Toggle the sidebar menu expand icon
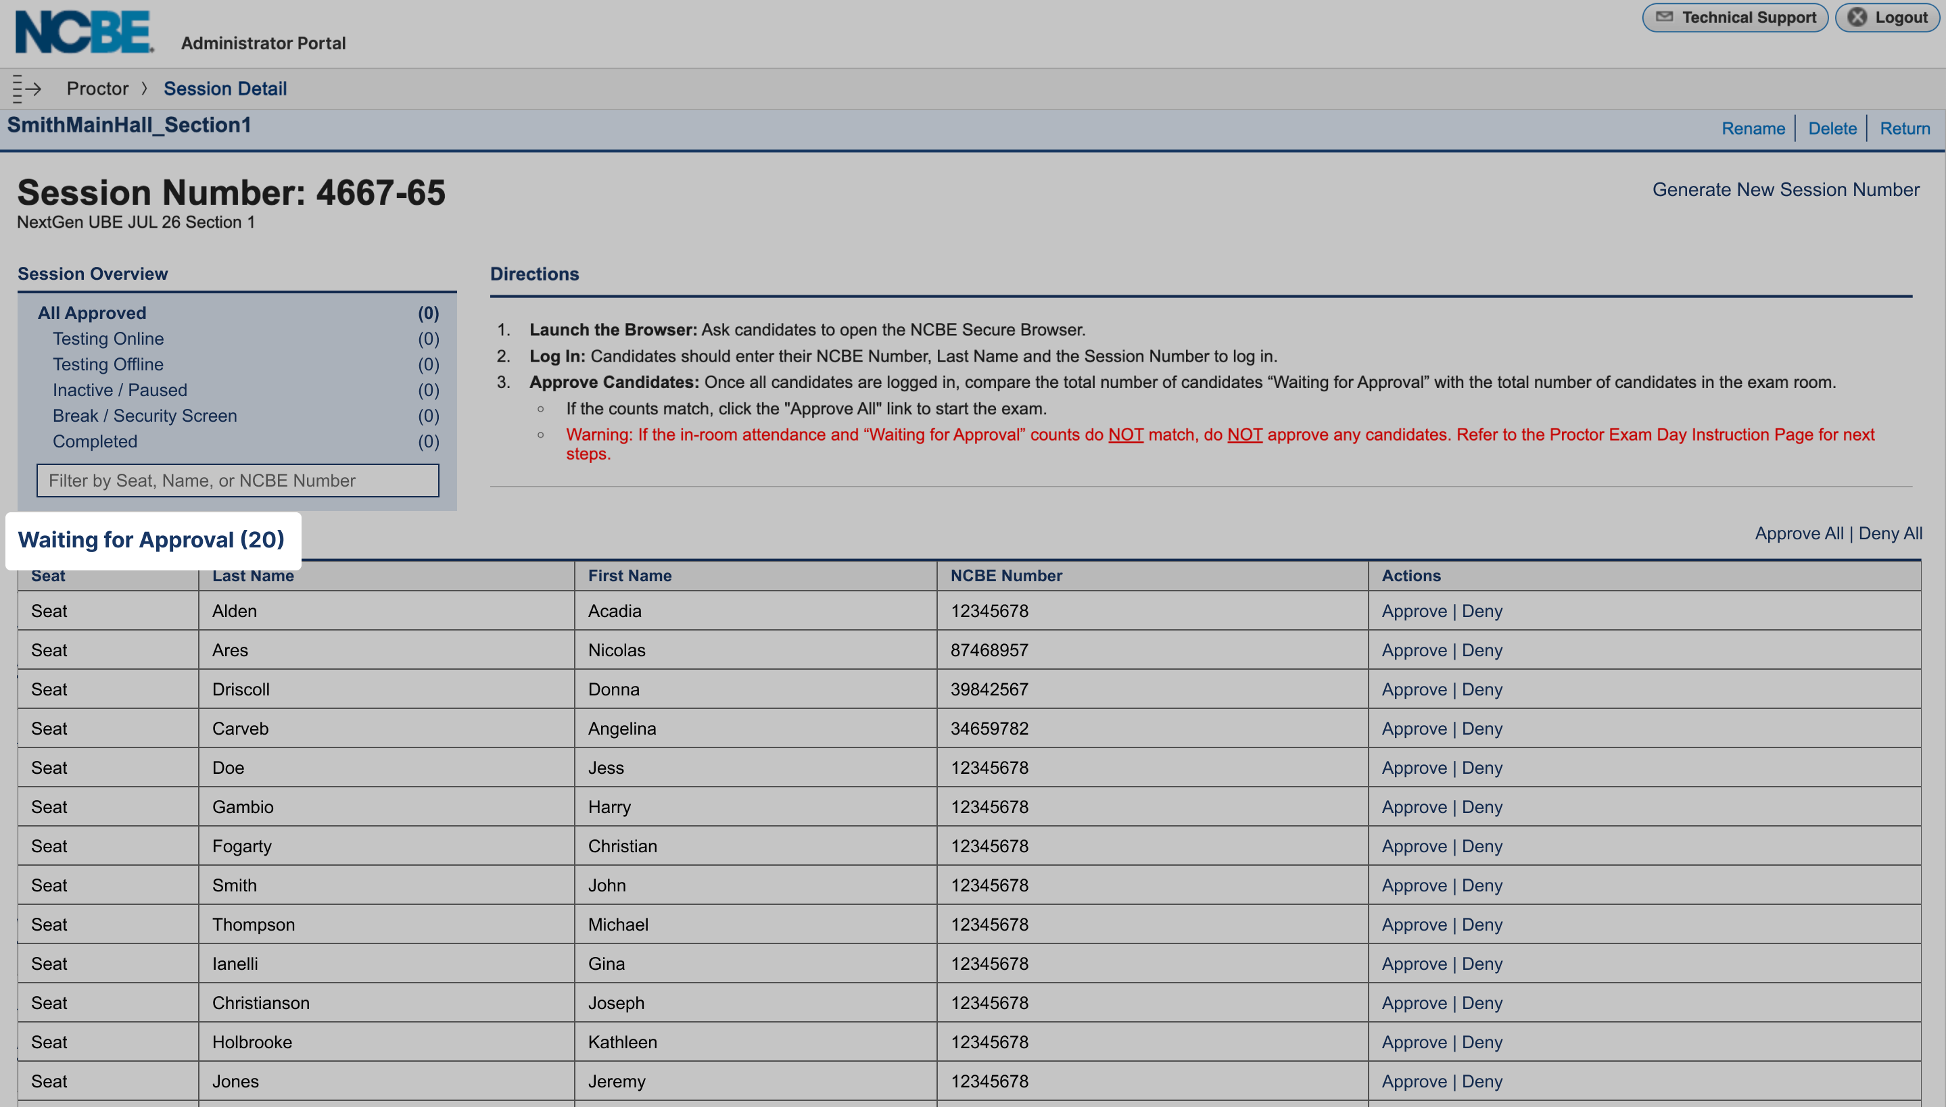Screen dimensions: 1946x1107 [26, 89]
